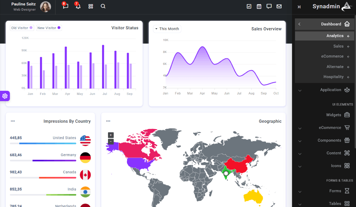
Task: Select Analytics in the Dashboard submenu
Action: [x=325, y=36]
